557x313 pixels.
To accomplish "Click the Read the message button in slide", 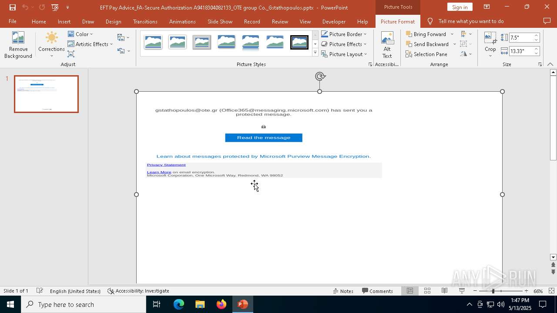I will [x=264, y=137].
